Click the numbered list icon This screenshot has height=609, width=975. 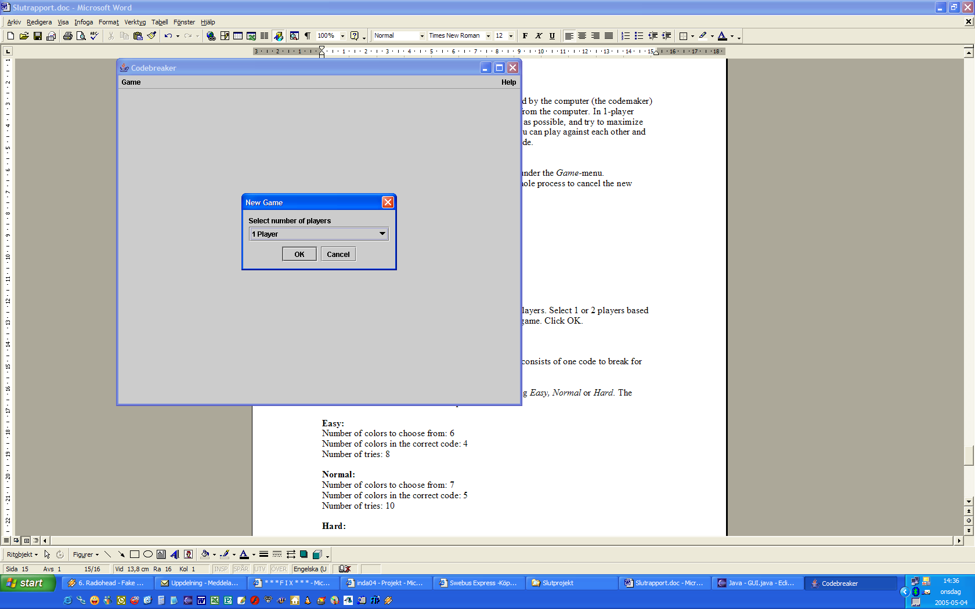(x=625, y=36)
